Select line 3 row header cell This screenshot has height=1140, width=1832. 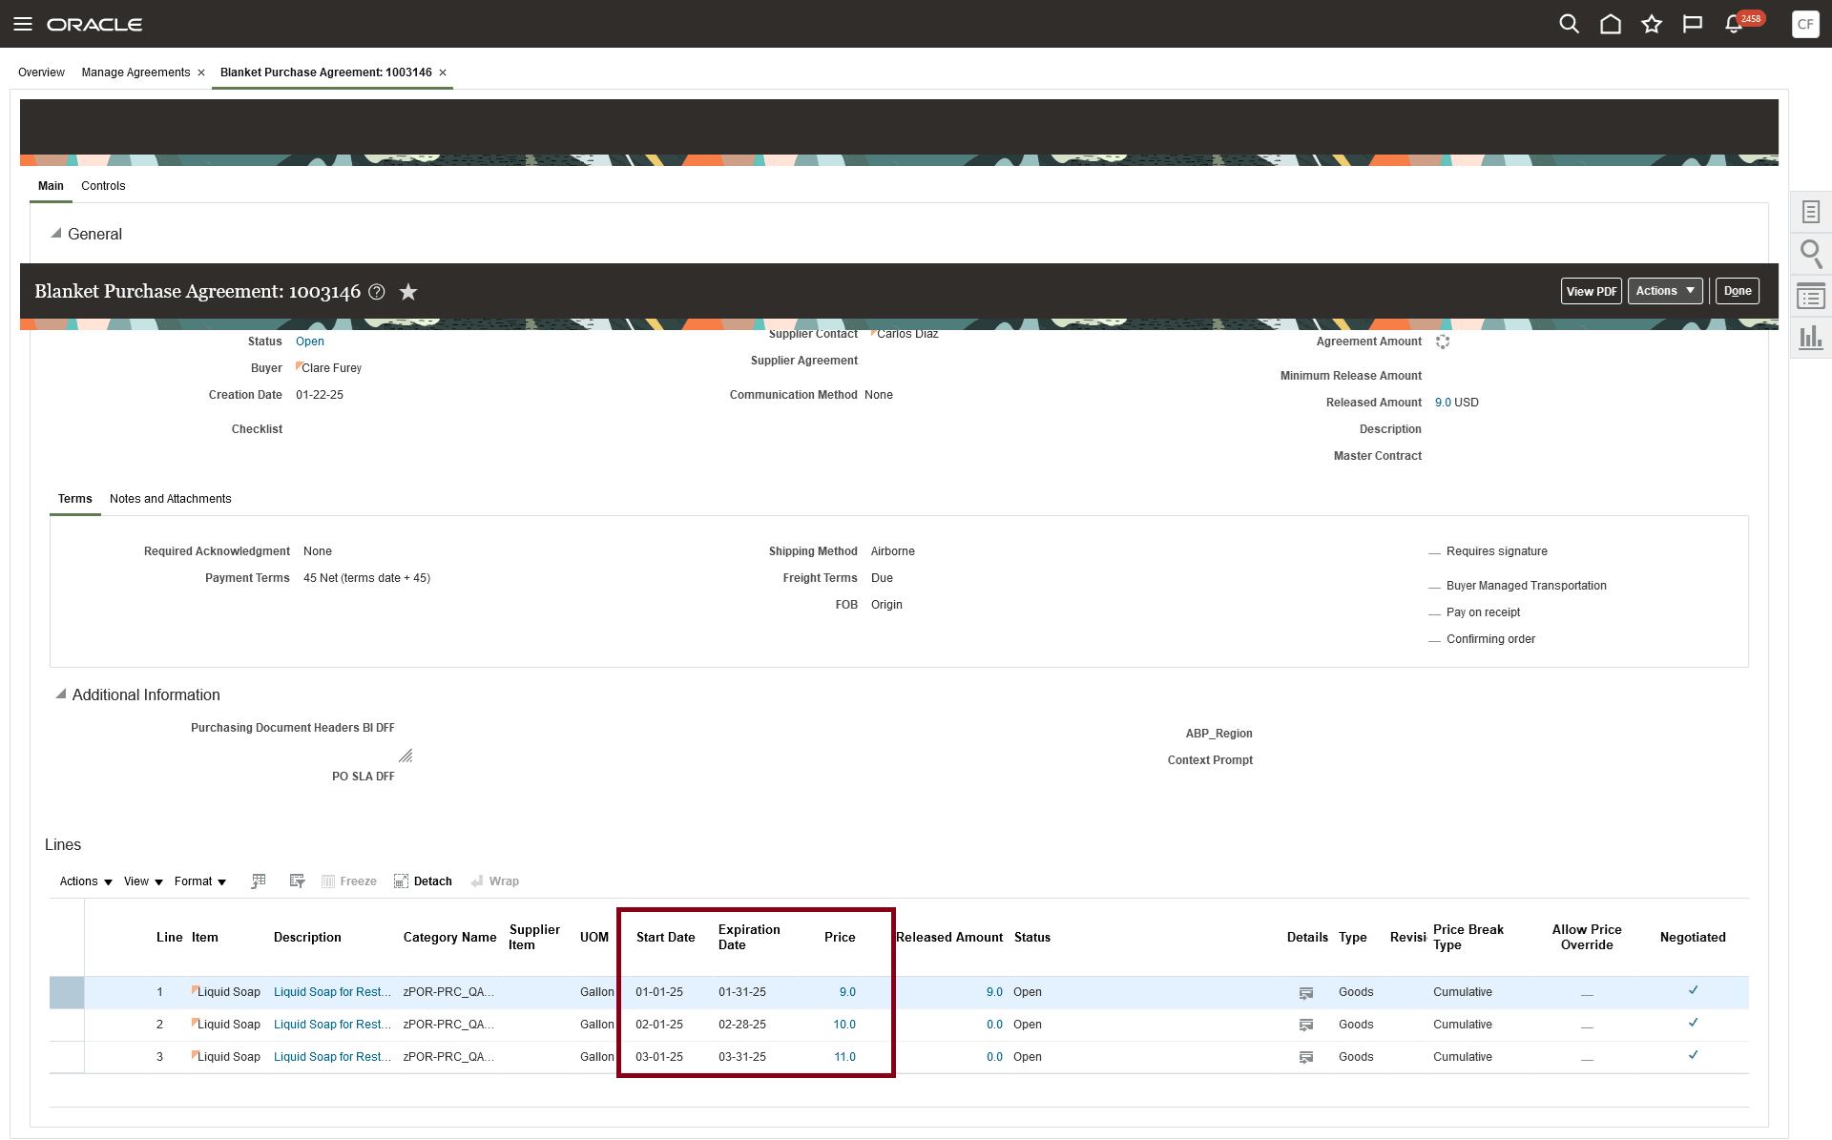point(67,1057)
